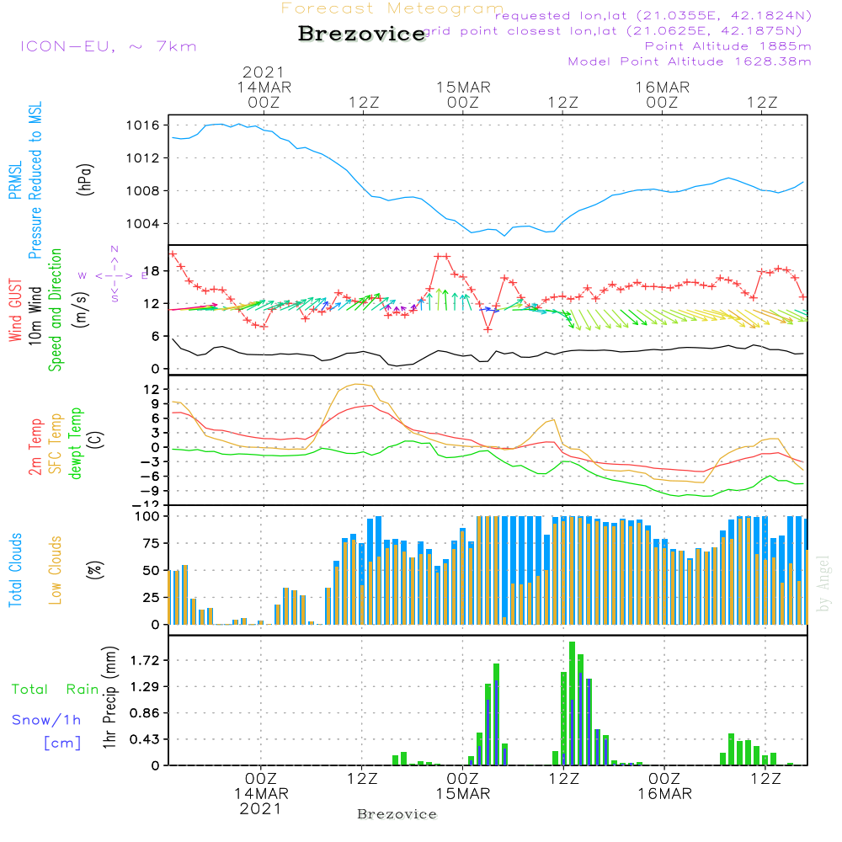Screen dimensions: 842x842
Task: Select the "6" wind speed axis value
Action: tap(156, 337)
